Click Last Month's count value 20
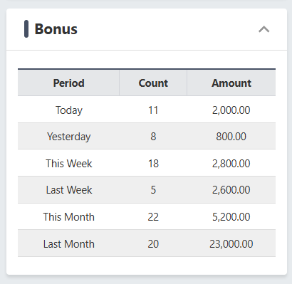 coord(153,244)
